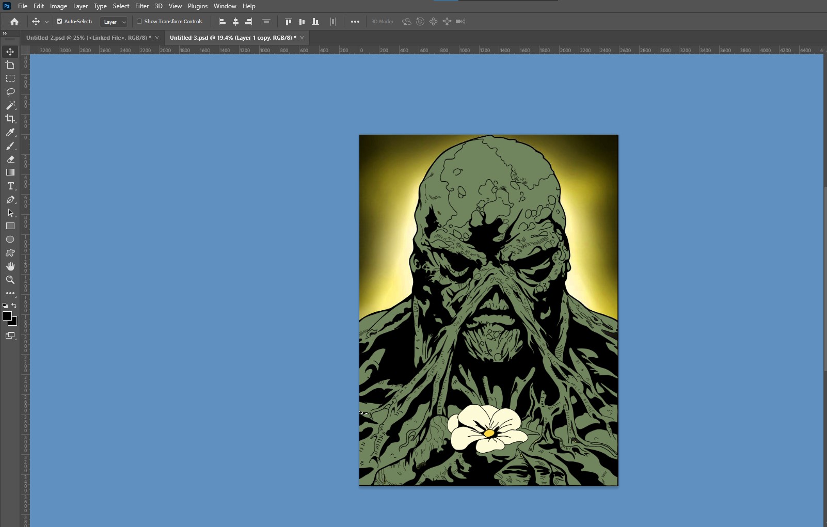Align bottom edges
827x527 pixels.
[x=315, y=22]
